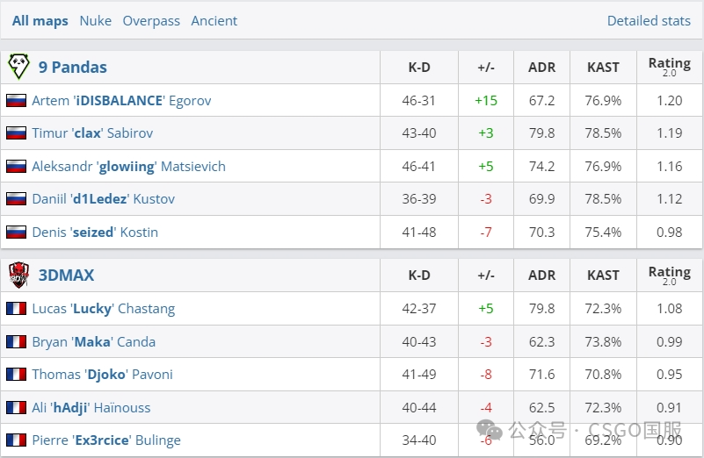Image resolution: width=704 pixels, height=458 pixels.
Task: Click the Russian flag next to clax
Action: [16, 133]
